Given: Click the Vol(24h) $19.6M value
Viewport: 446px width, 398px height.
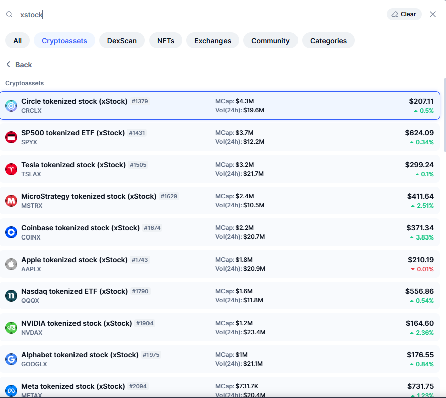Looking at the screenshot, I should point(253,110).
